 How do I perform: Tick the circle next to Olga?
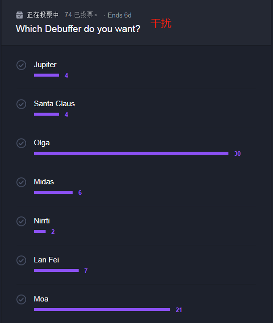click(21, 143)
